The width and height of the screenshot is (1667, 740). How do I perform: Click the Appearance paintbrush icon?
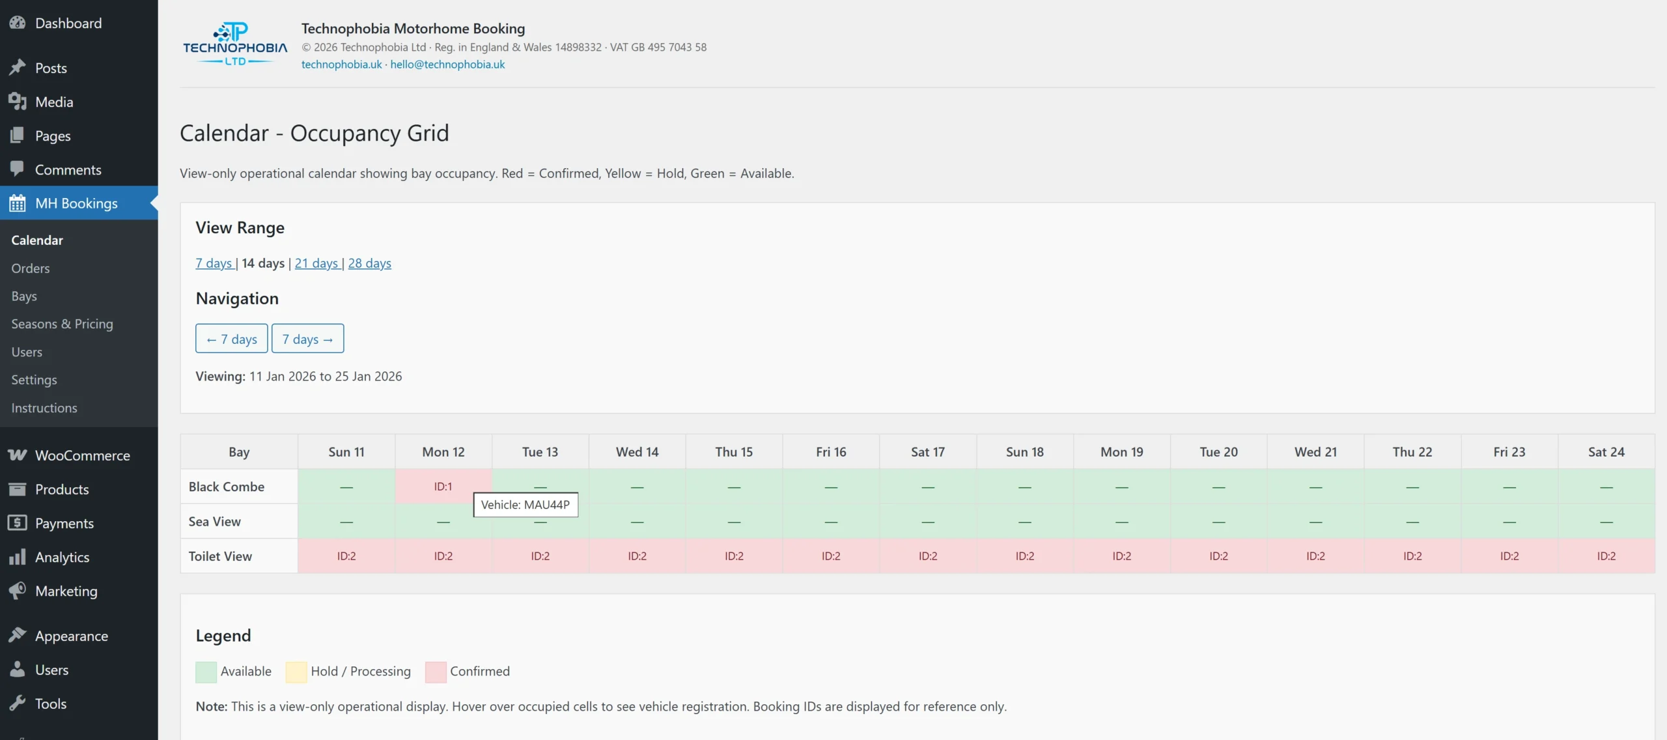click(18, 636)
